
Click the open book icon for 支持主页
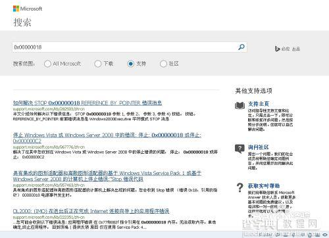(240, 105)
